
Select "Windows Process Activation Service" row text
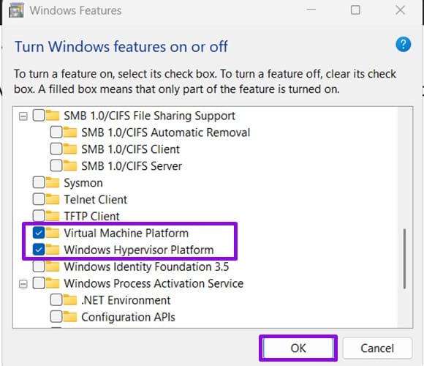tap(154, 283)
